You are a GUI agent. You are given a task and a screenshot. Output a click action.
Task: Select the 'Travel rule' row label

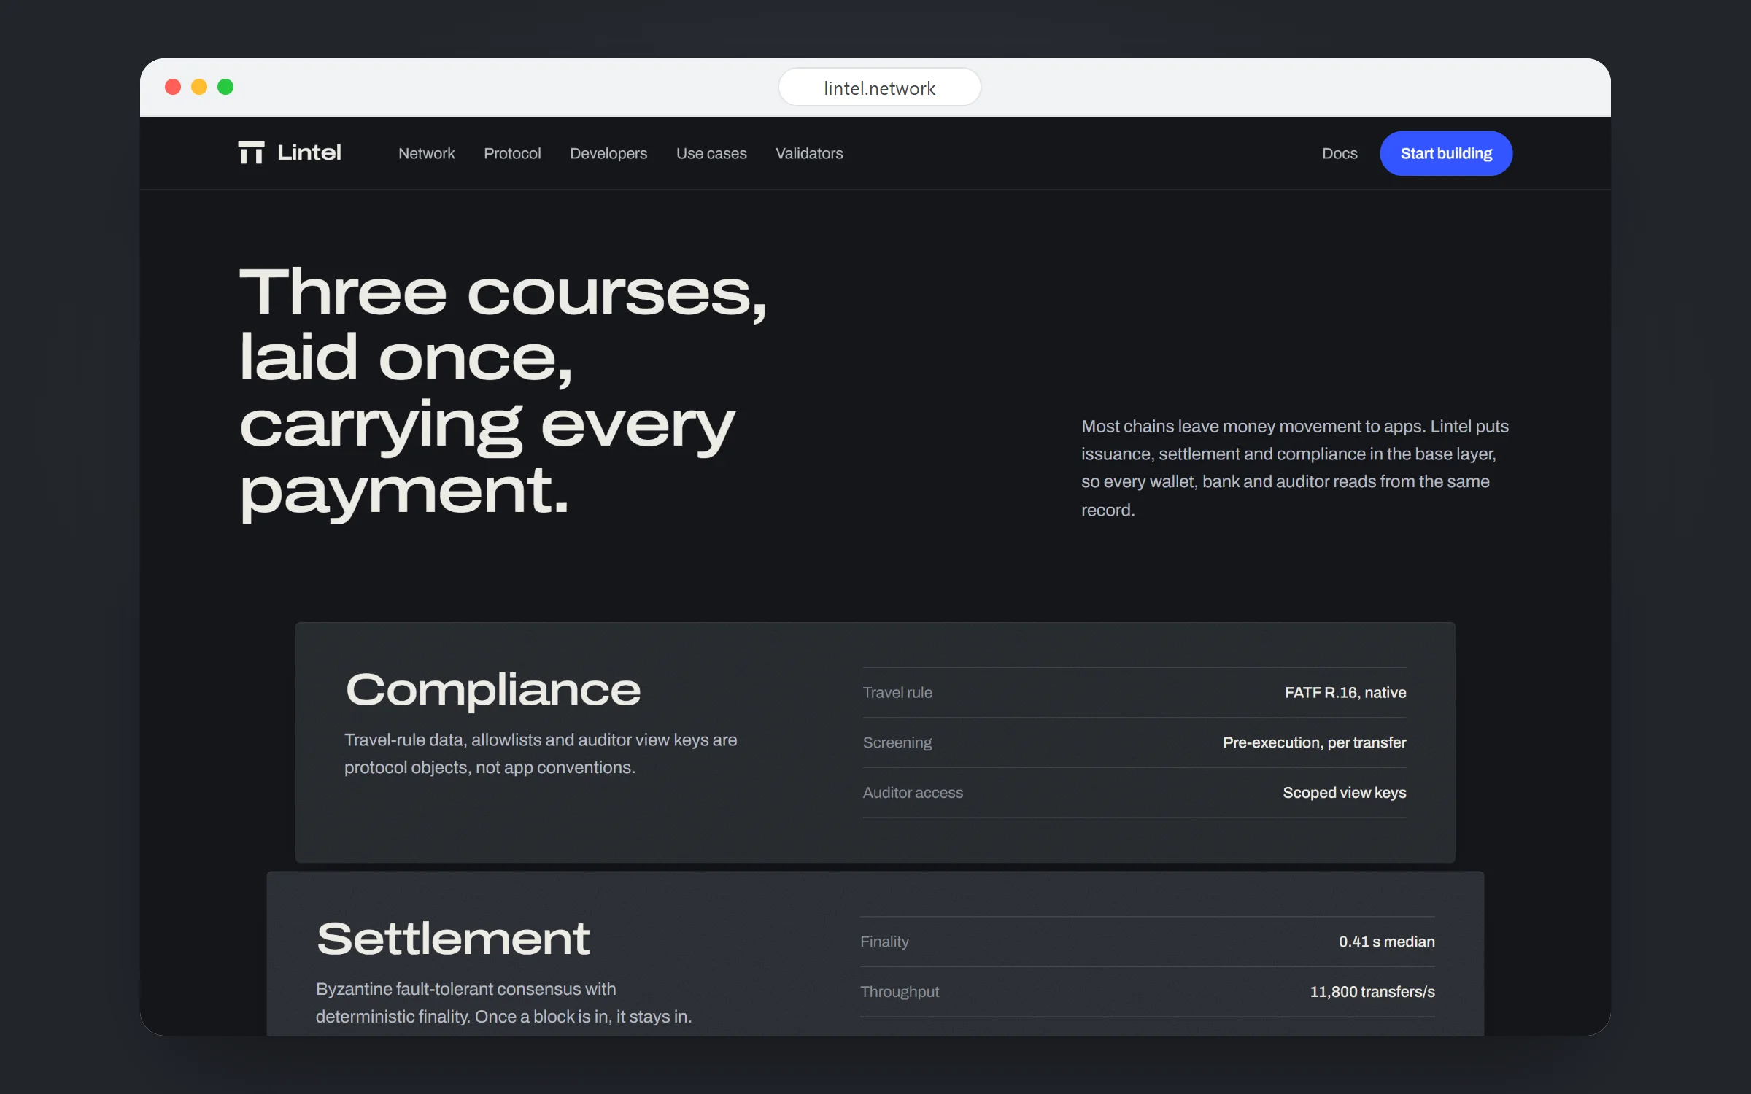point(897,692)
